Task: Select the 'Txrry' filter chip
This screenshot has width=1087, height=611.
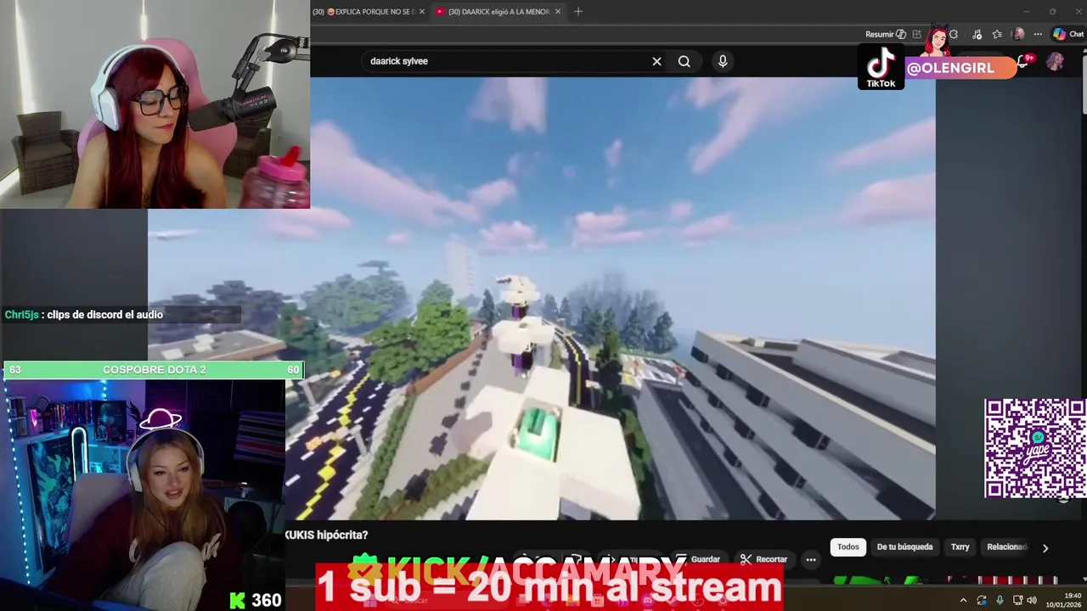Action: pyautogui.click(x=960, y=547)
